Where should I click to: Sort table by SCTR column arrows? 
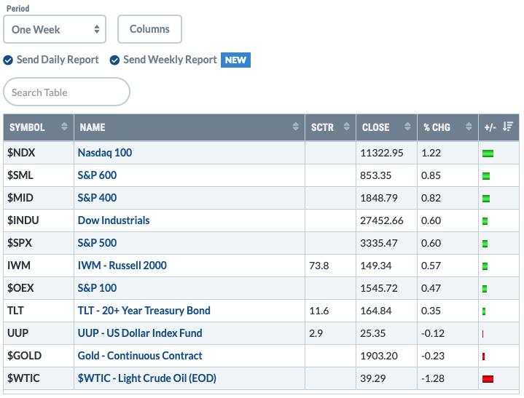coord(347,127)
